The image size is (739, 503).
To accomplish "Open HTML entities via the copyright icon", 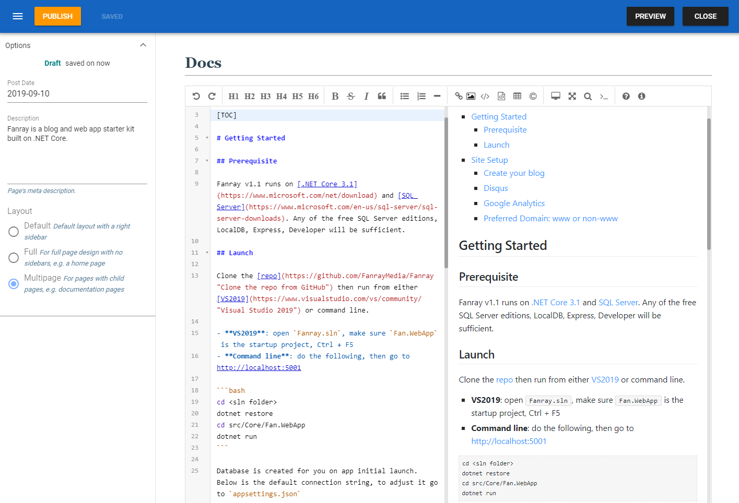I will pyautogui.click(x=533, y=96).
